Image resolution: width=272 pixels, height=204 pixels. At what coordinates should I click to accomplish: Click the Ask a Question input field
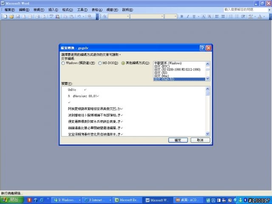(246, 10)
